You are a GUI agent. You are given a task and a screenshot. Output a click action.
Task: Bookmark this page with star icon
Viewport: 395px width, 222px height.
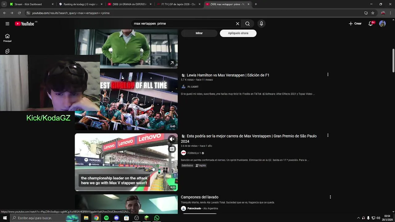click(x=373, y=13)
